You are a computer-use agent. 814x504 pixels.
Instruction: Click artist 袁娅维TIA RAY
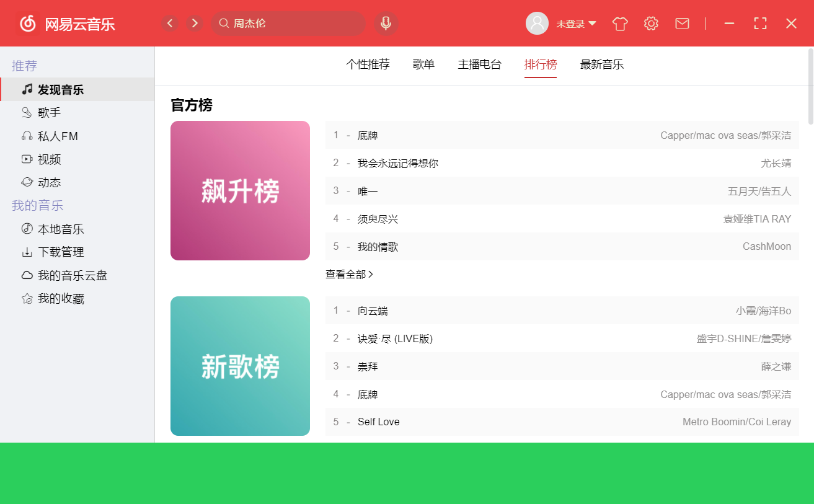click(757, 219)
